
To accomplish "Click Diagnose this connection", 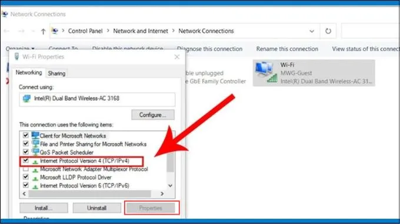I will [209, 49].
